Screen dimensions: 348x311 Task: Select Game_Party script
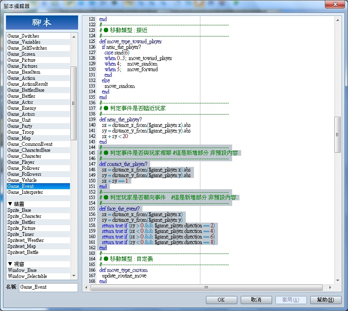(x=38, y=126)
